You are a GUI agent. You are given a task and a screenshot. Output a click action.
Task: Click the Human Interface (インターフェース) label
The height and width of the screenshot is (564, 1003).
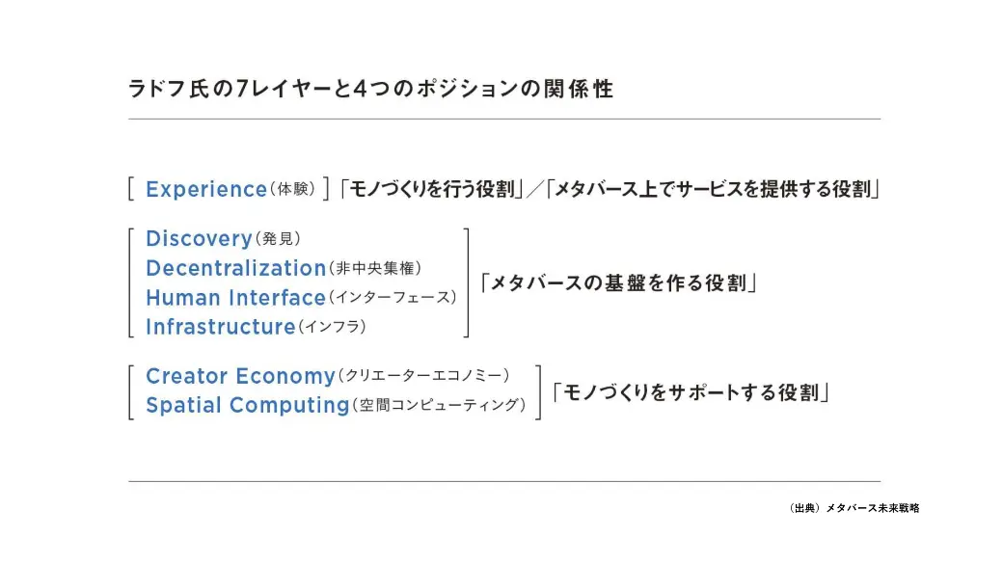point(301,297)
